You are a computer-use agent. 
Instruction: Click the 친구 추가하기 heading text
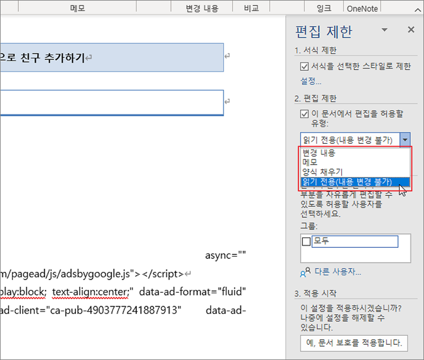[53, 58]
